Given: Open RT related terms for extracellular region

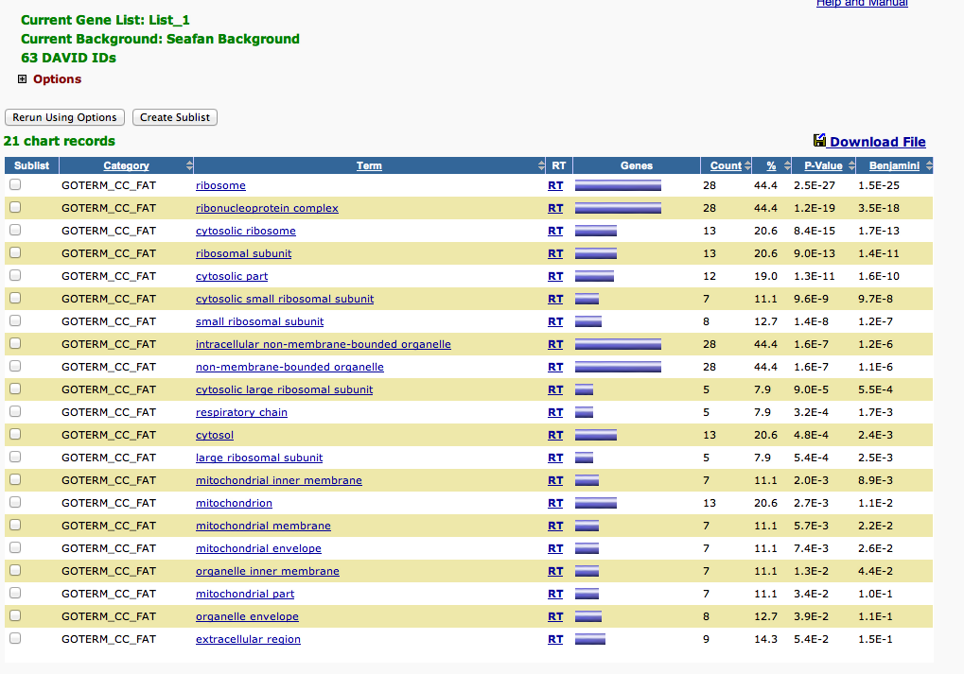Looking at the screenshot, I should pos(555,640).
